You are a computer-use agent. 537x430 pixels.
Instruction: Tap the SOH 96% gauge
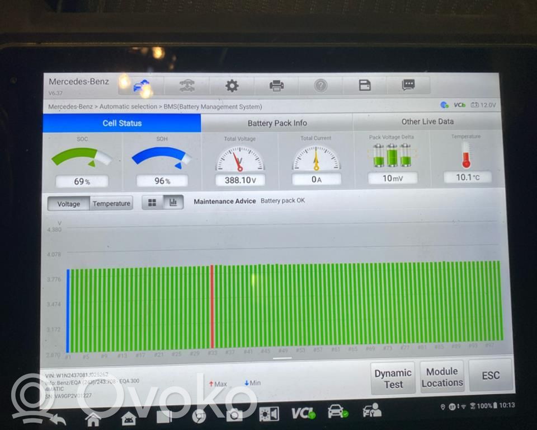tap(162, 158)
